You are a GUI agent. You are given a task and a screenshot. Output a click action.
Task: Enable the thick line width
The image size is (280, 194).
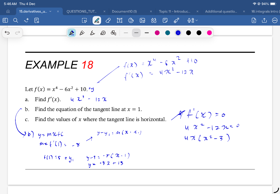[146, 33]
